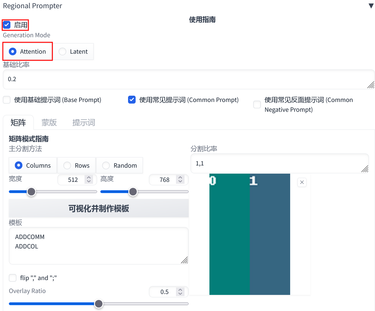375x311 pixels.
Task: Select Latent generation mode
Action: pyautogui.click(x=62, y=51)
